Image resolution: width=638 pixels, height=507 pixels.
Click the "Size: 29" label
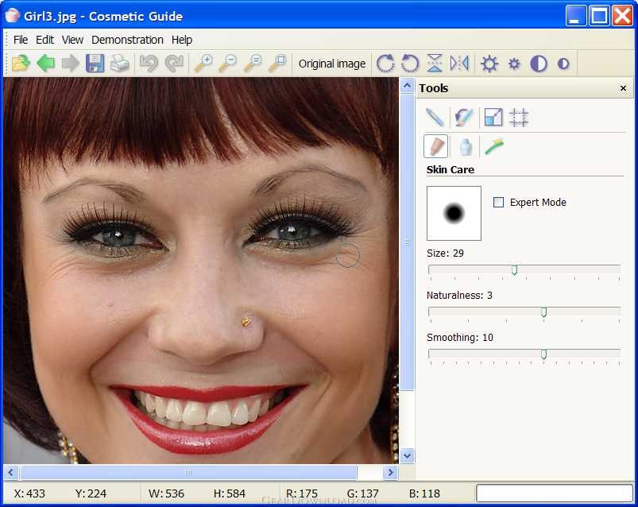click(x=445, y=253)
